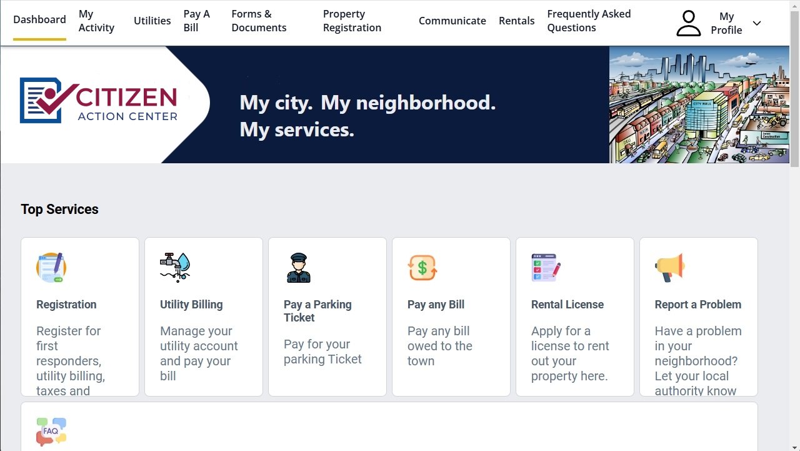Click the city illustration banner image

pos(699,104)
